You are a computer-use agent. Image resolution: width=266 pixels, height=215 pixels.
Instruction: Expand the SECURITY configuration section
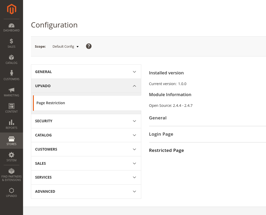pos(86,121)
